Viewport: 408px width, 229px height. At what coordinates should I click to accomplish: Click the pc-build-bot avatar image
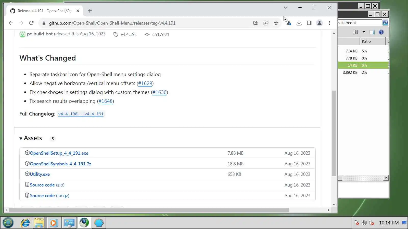point(22,34)
